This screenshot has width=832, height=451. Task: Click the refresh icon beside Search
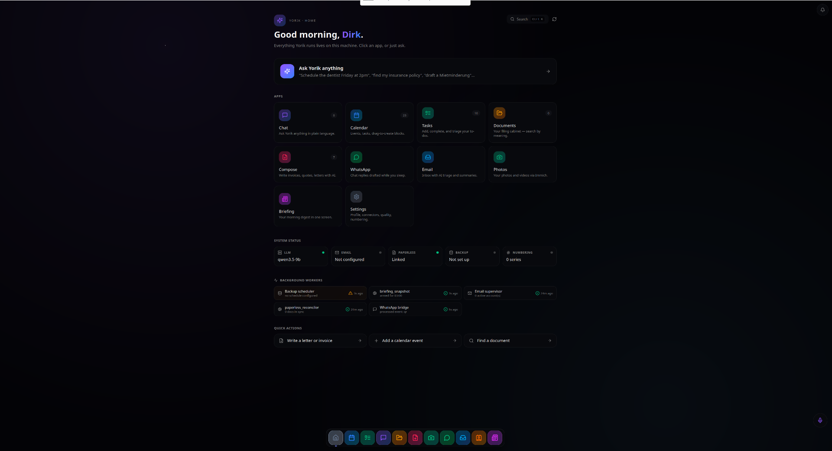tap(554, 19)
